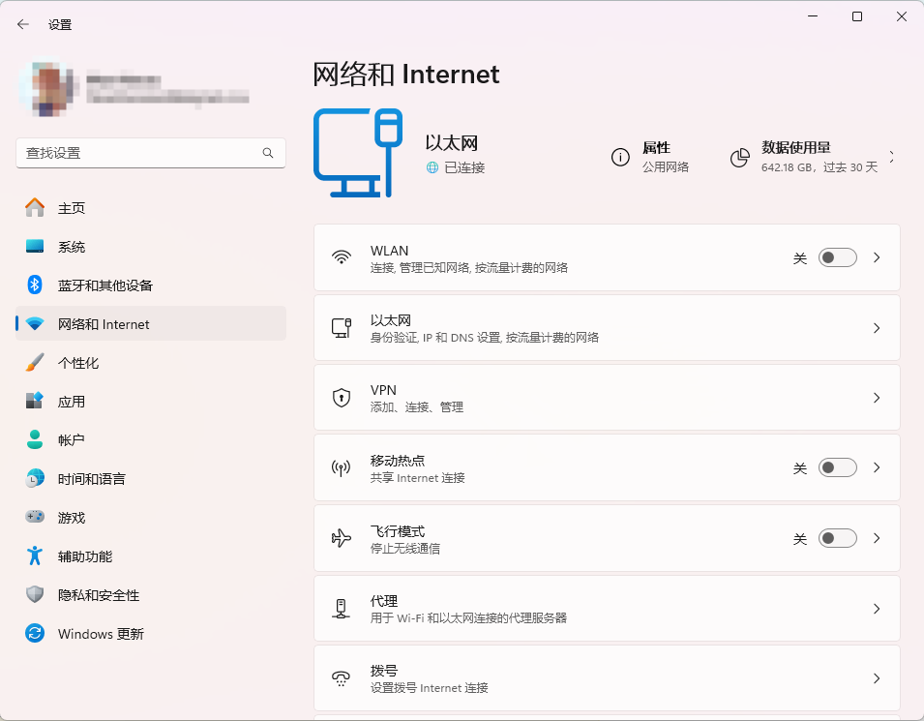Expand WLAN settings with its chevron
Image resolution: width=924 pixels, height=721 pixels.
pyautogui.click(x=877, y=257)
